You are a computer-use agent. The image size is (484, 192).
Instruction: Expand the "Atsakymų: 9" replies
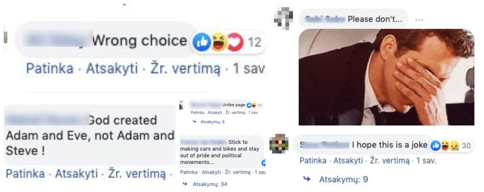click(337, 179)
